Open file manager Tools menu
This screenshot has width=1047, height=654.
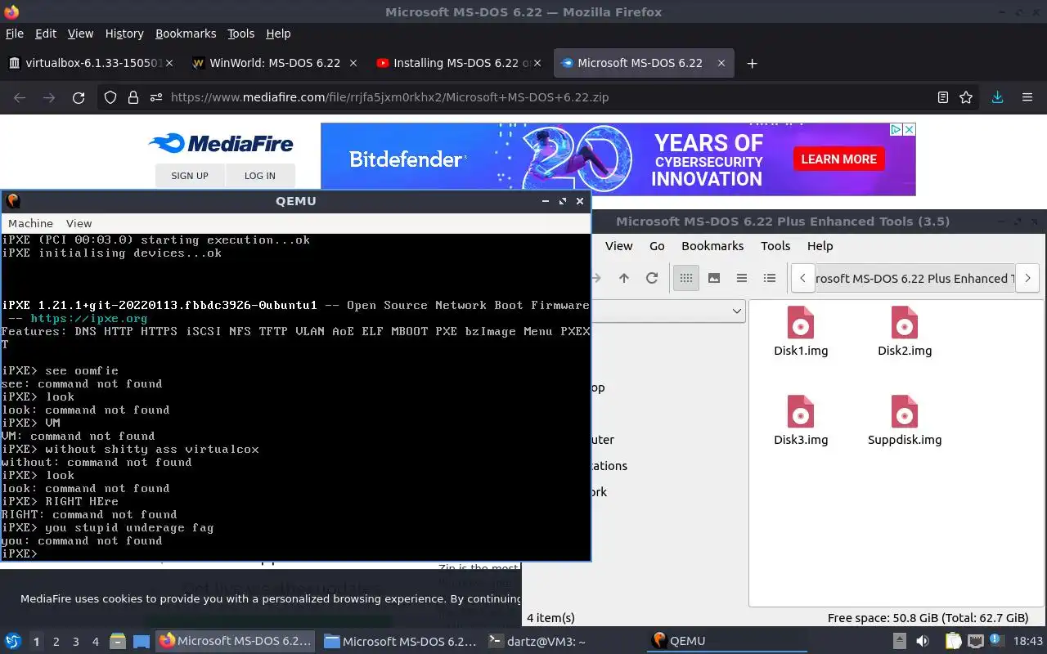pos(775,246)
